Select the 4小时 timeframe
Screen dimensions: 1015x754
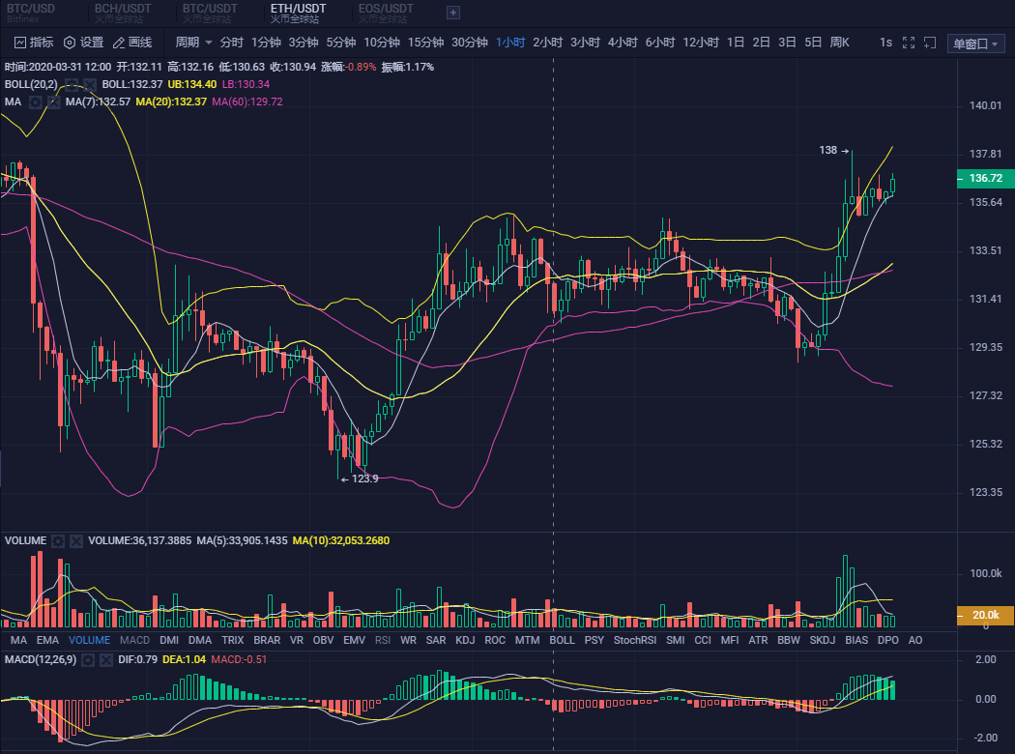coord(622,43)
